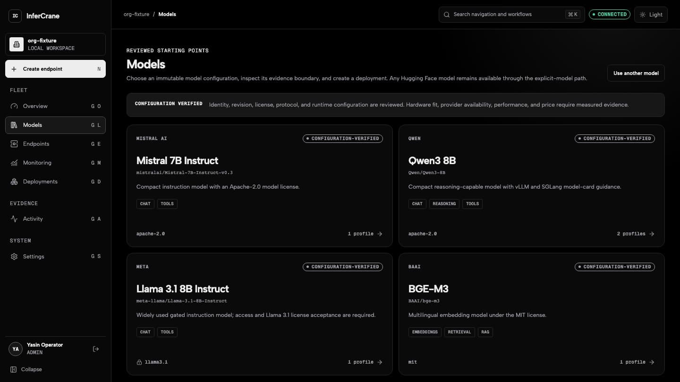The image size is (680, 382).
Task: Click the Deployments cubes icon in sidebar
Action: point(14,182)
